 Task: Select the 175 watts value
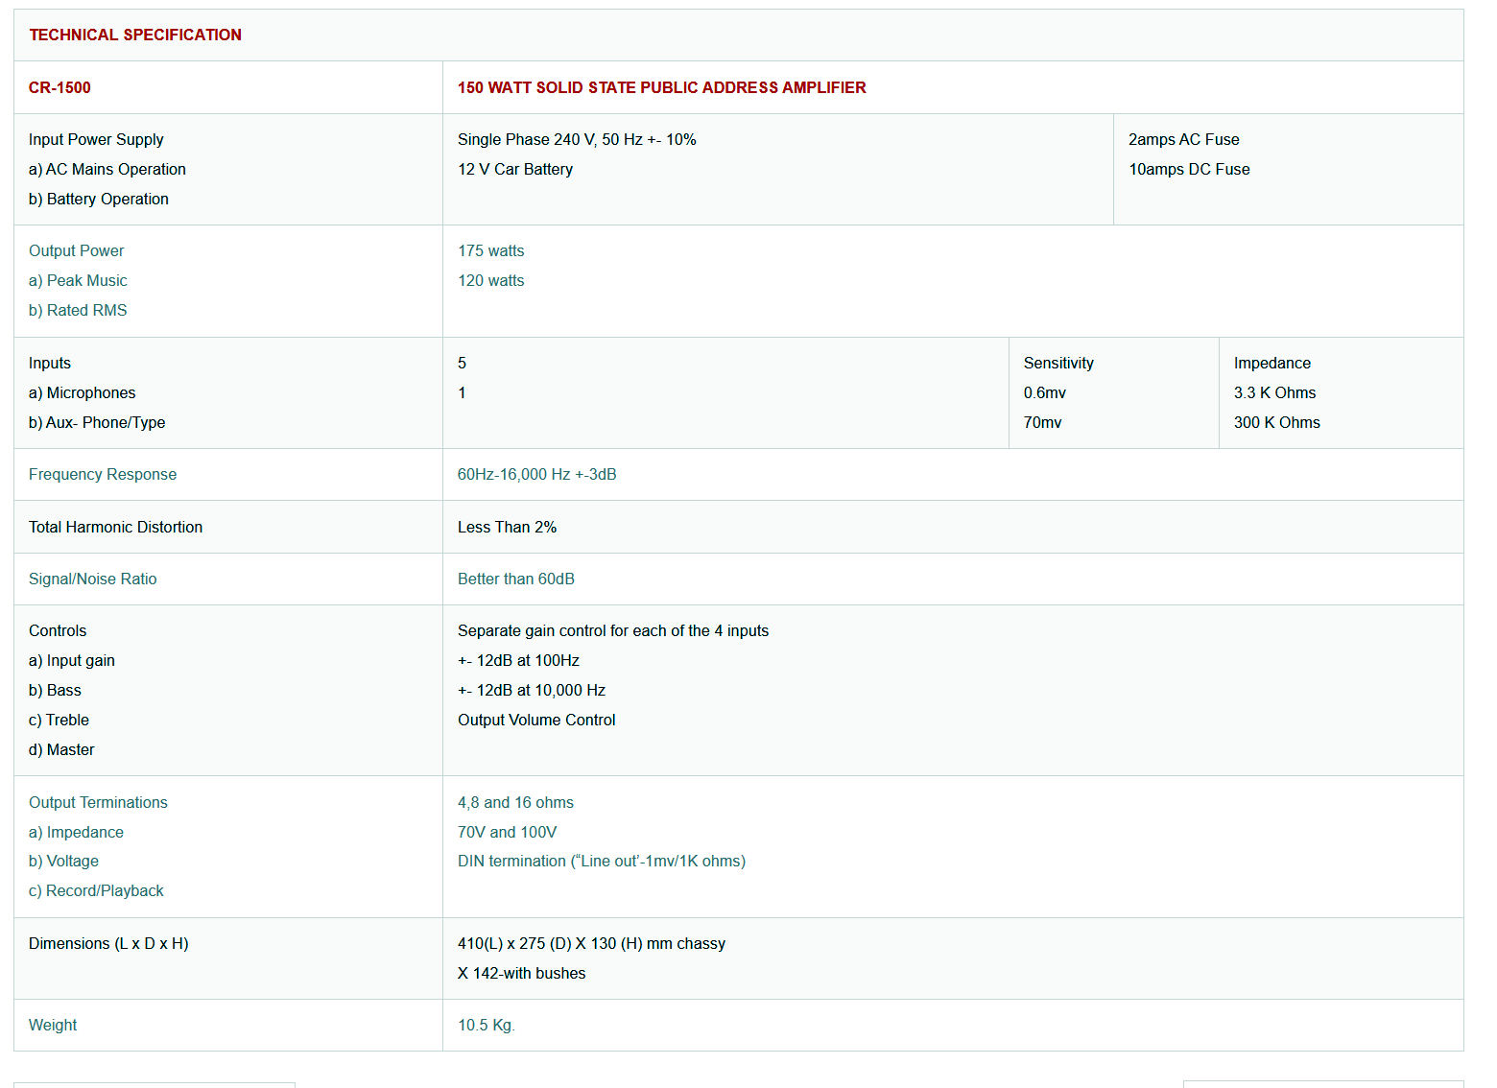(x=490, y=250)
